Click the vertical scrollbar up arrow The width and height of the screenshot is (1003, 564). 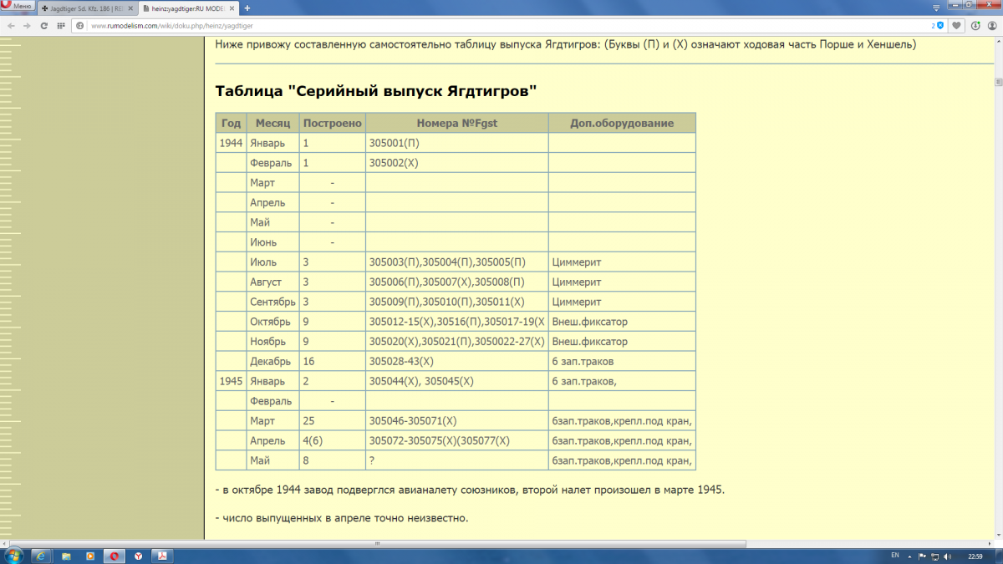tap(998, 81)
